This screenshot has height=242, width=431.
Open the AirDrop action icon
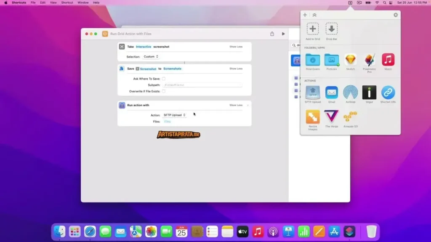[350, 93]
